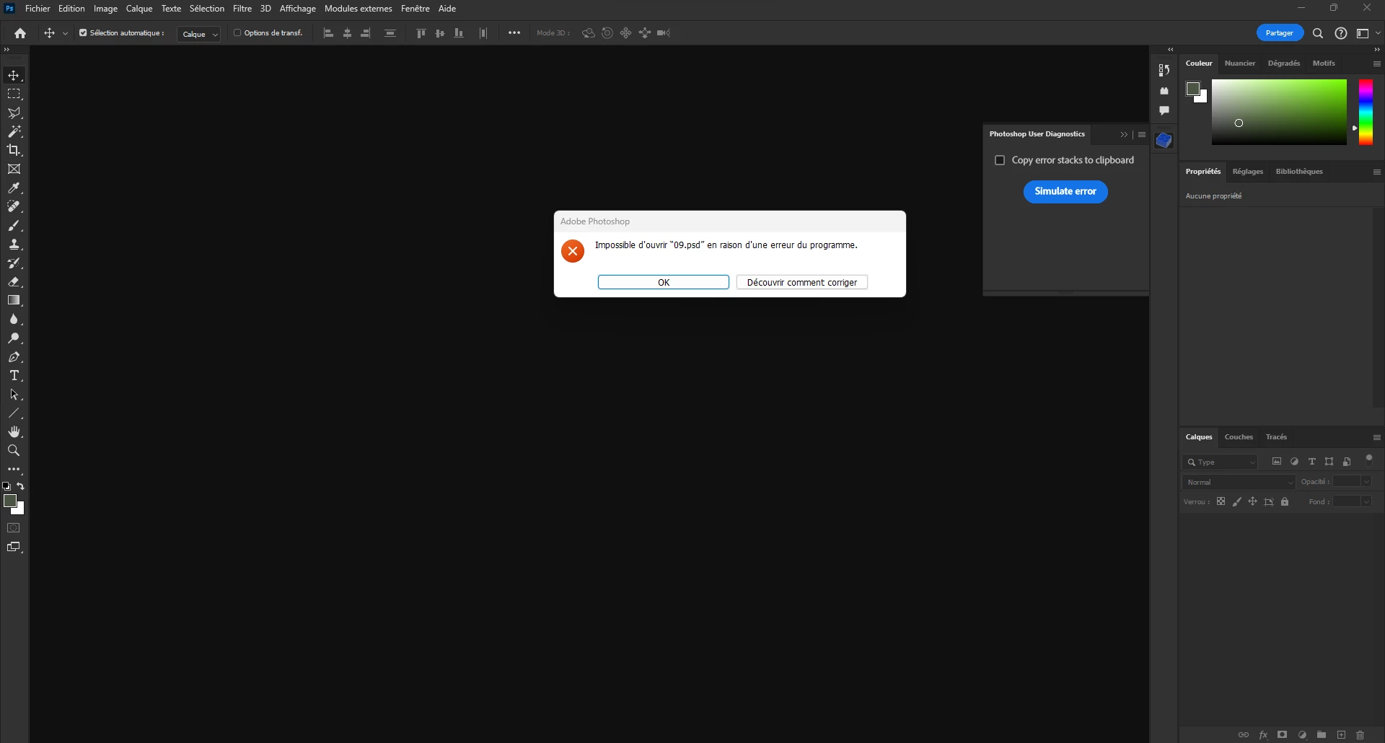Select the Brush tool

pos(14,226)
